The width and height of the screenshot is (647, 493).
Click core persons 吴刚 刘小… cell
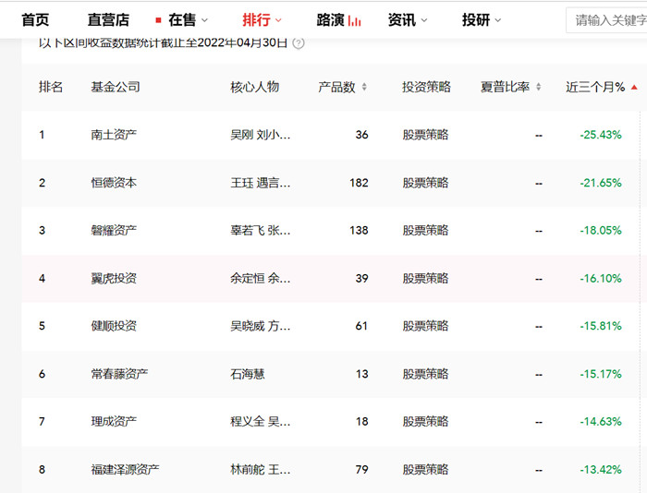(261, 135)
